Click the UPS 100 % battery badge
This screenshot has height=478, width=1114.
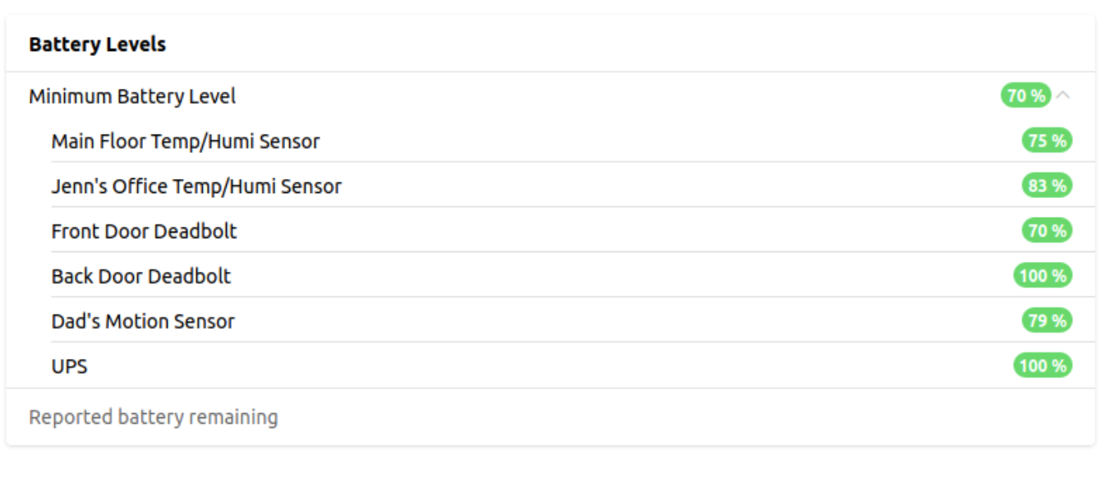pyautogui.click(x=1043, y=365)
